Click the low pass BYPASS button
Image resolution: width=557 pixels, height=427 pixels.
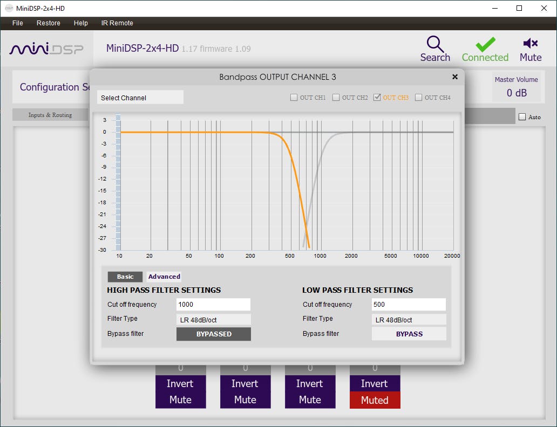tap(409, 334)
